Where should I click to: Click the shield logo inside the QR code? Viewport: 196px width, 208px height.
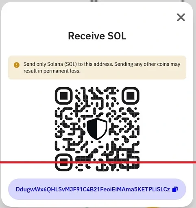[x=97, y=129]
